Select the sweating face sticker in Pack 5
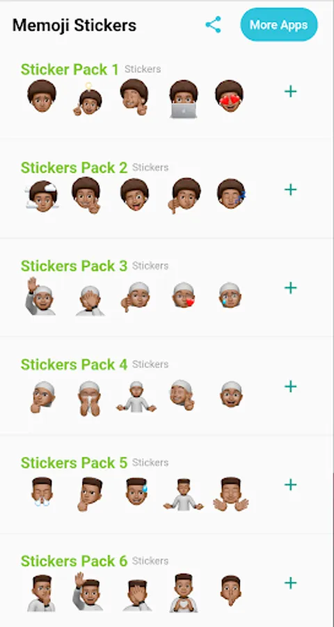This screenshot has height=627, width=334. 136,491
